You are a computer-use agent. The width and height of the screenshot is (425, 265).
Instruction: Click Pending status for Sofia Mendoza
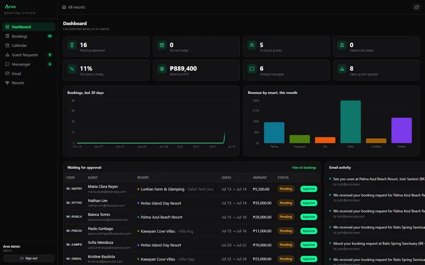point(286,245)
